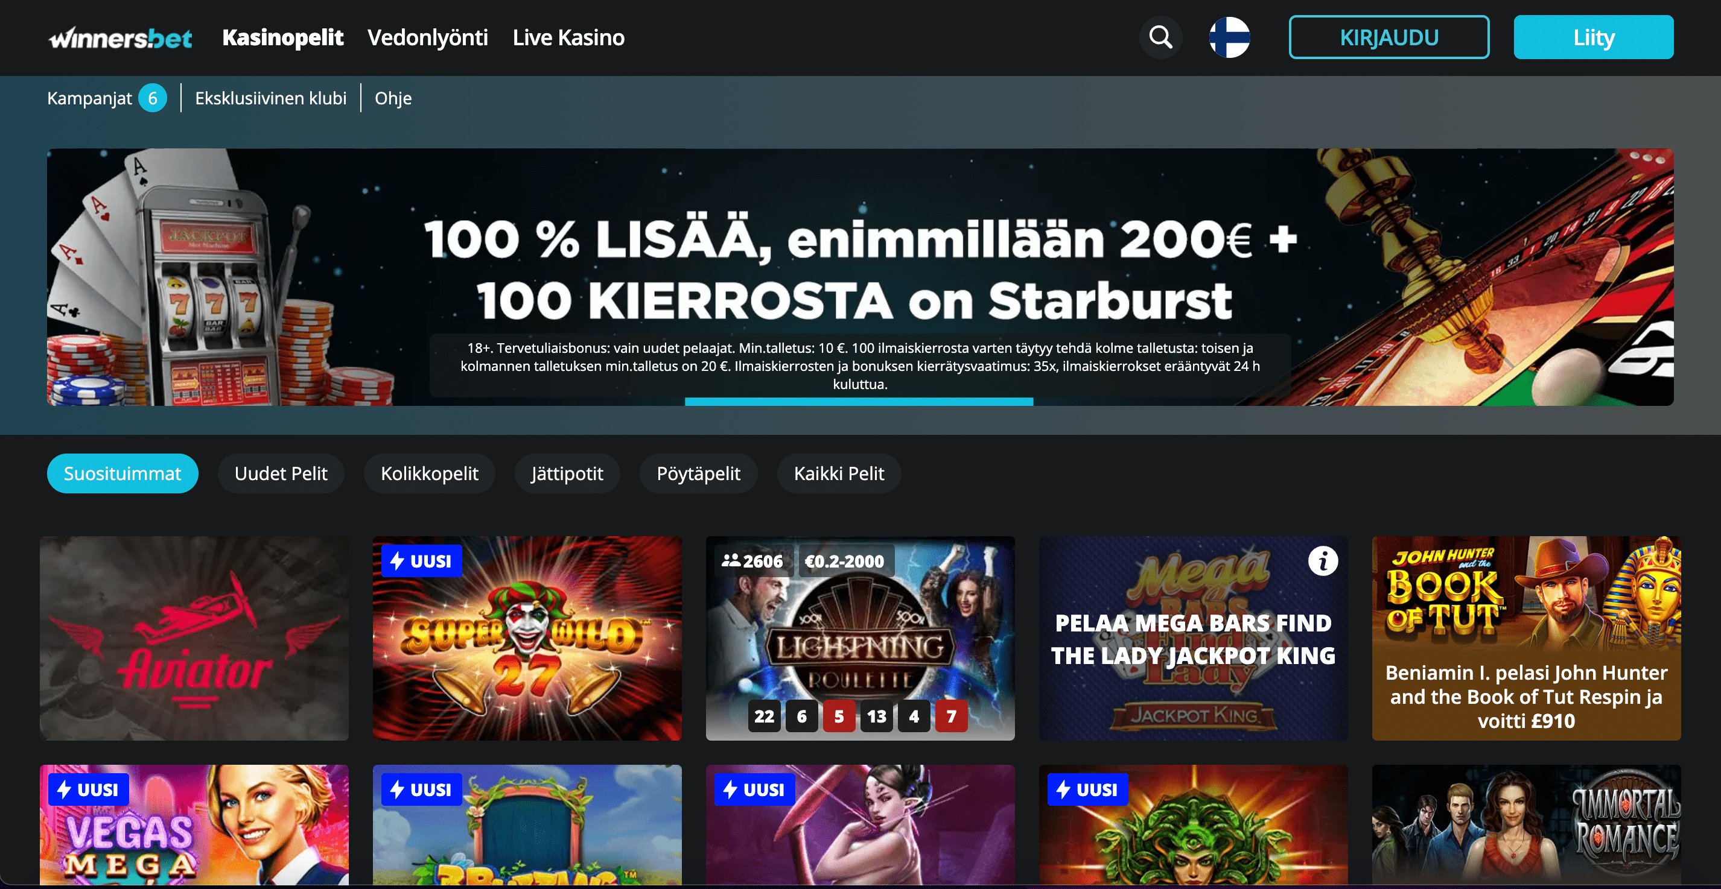
Task: Open the Ohje help link
Action: point(393,98)
